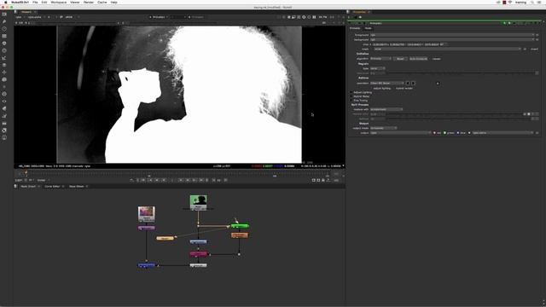Click the operation color swatch under Actions

[438, 84]
